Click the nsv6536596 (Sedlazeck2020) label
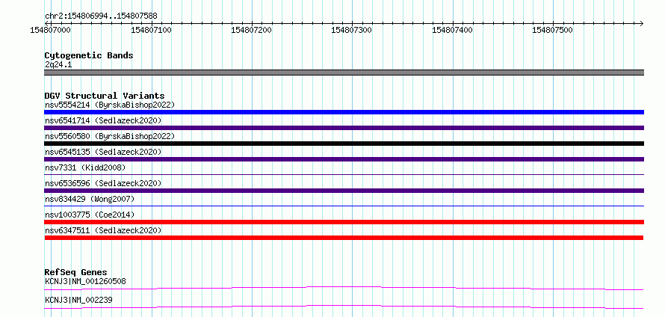The image size is (665, 317). (103, 183)
